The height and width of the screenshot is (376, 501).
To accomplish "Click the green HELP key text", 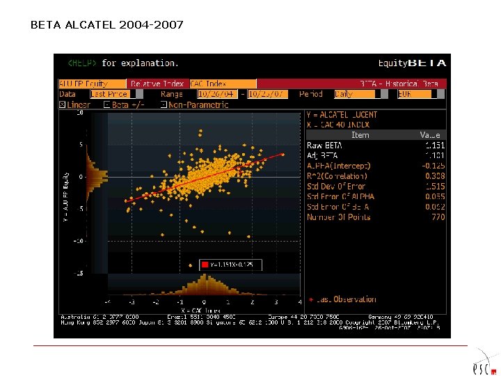I will (x=82, y=63).
